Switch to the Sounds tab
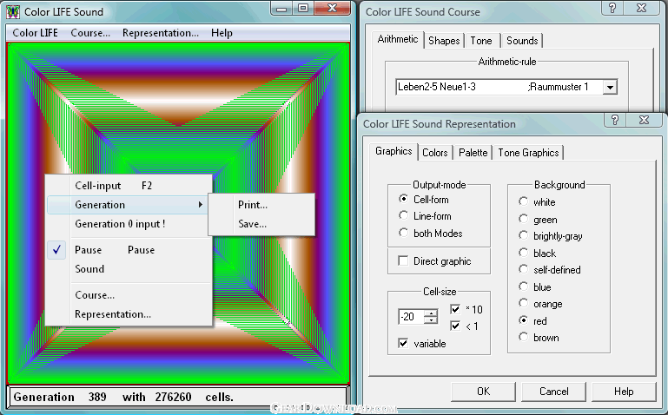The image size is (668, 415). (x=522, y=41)
